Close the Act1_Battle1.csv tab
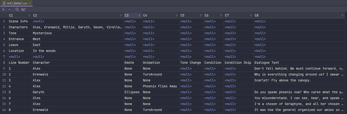347x114 pixels. click(x=30, y=3)
